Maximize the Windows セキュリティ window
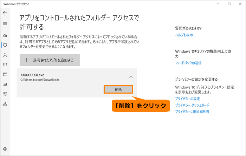Screen dimensions: 246x156 229,4
